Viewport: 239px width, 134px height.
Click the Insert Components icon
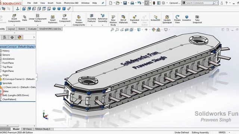(14, 16)
